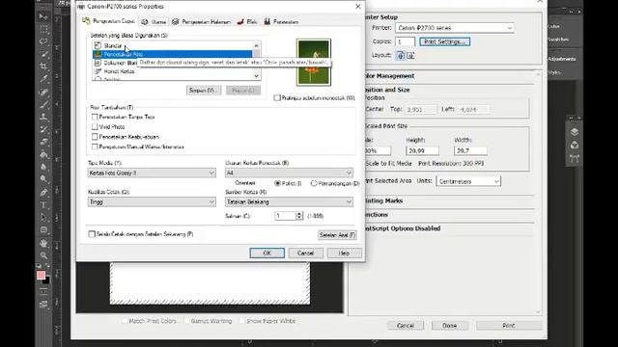This screenshot has width=618, height=347.
Task: Switch to the Pengesetan Halaman tab
Action: [x=201, y=21]
